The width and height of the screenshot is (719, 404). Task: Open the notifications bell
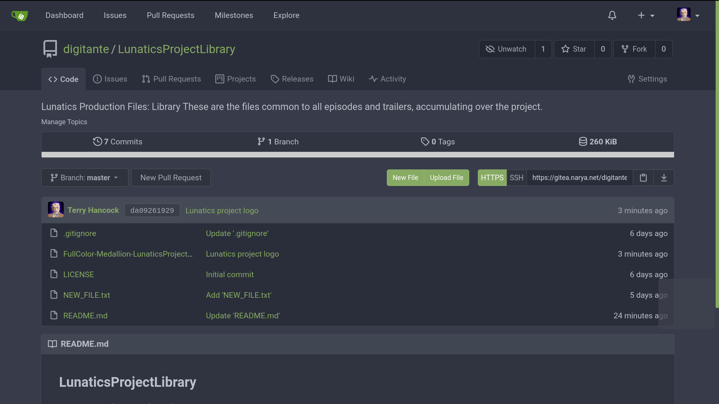point(612,15)
